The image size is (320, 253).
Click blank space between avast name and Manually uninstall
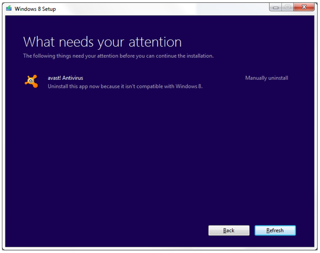pos(162,78)
